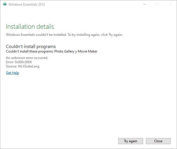The height and width of the screenshot is (149, 177).
Task: Minimize the Windows Essentials 2012 window
Action: 144,4
